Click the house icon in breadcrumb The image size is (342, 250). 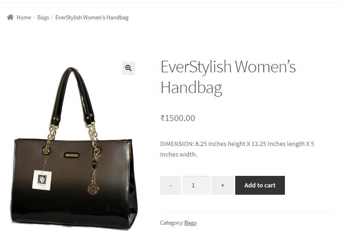[x=10, y=17]
